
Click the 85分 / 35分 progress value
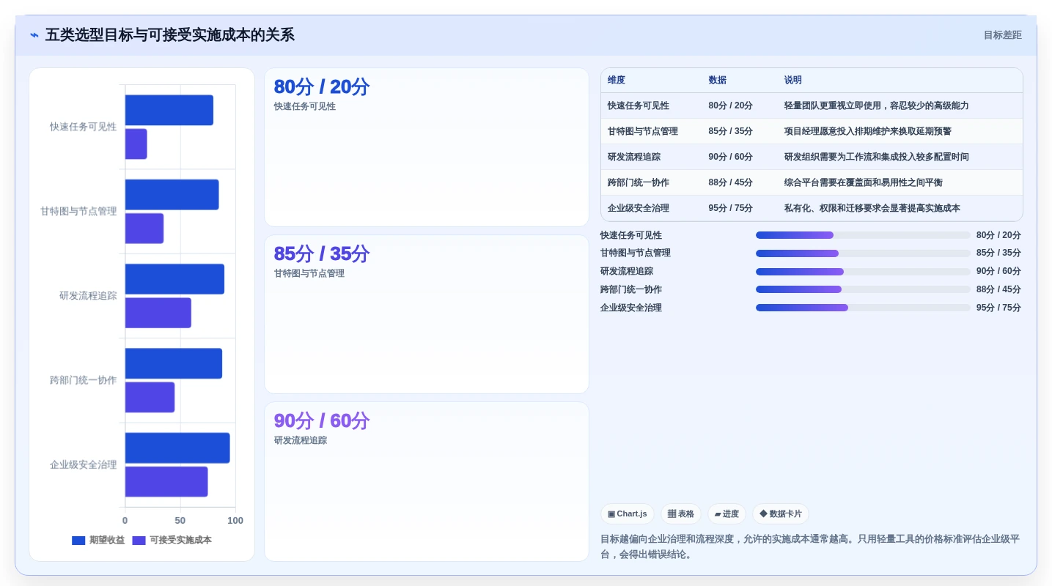click(998, 253)
